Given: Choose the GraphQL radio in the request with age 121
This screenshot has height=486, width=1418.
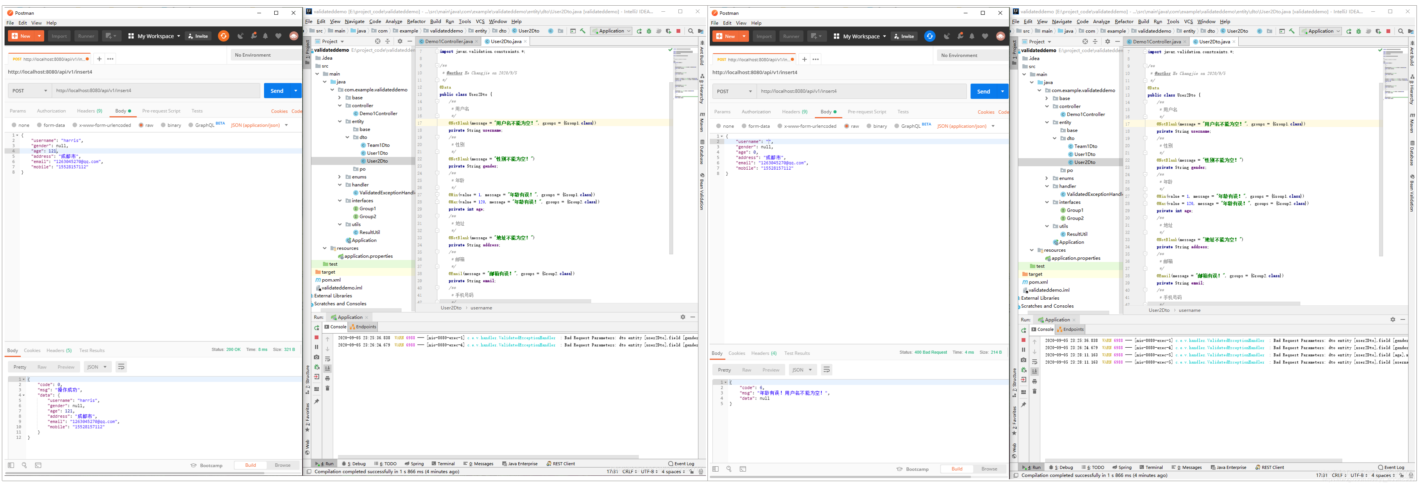Looking at the screenshot, I should click(191, 125).
